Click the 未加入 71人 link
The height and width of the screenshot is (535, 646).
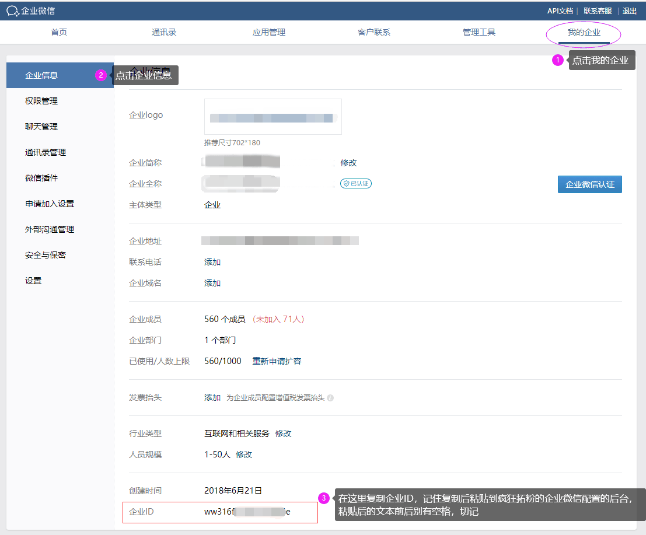(278, 319)
